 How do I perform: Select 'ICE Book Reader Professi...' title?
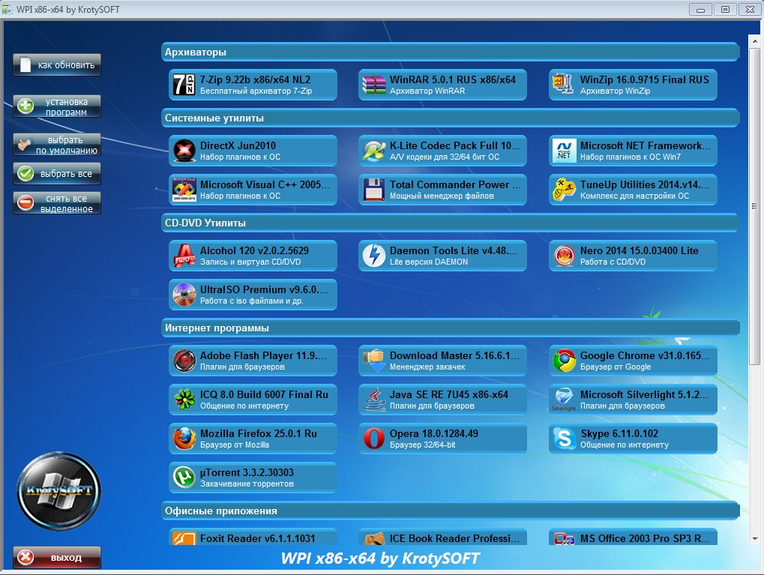click(x=454, y=538)
